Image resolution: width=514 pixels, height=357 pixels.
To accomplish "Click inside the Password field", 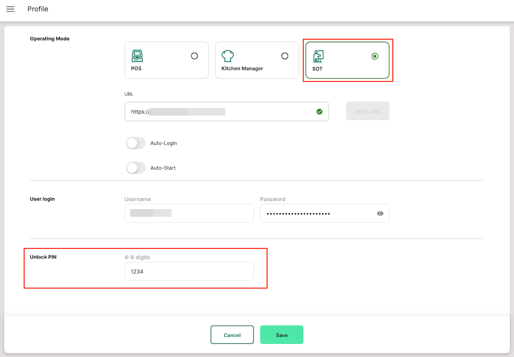I will coord(317,213).
